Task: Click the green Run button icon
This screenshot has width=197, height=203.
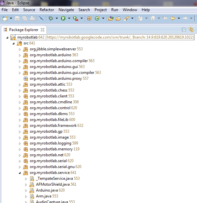Action: click(x=63, y=18)
